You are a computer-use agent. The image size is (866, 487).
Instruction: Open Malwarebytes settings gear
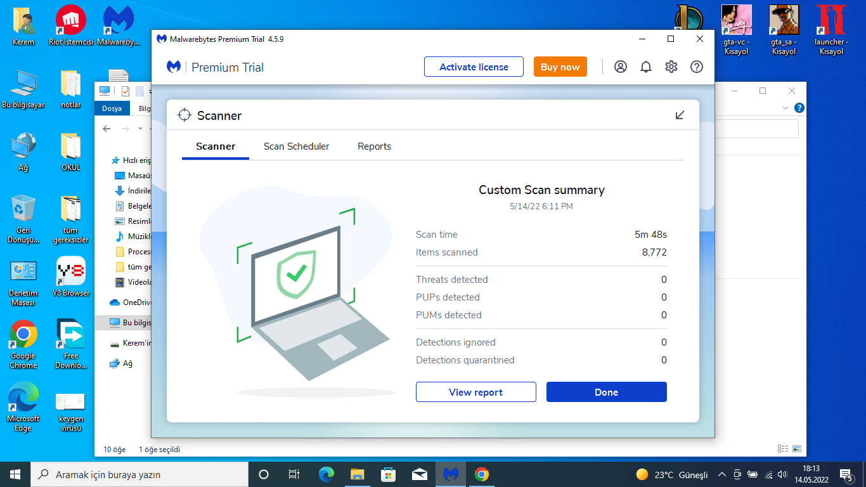pos(671,67)
